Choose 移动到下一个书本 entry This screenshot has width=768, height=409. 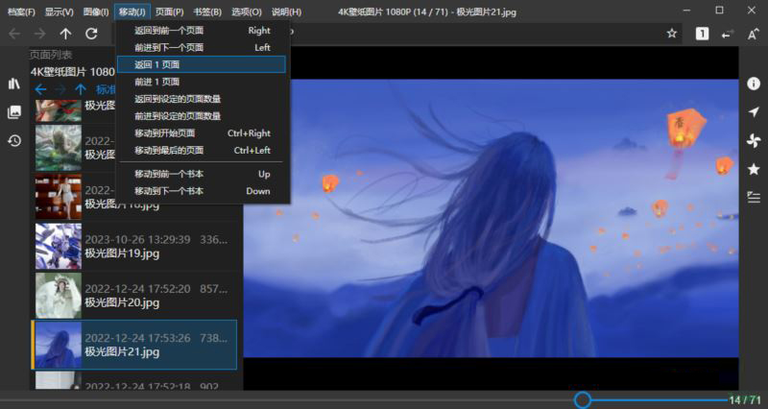coord(203,191)
